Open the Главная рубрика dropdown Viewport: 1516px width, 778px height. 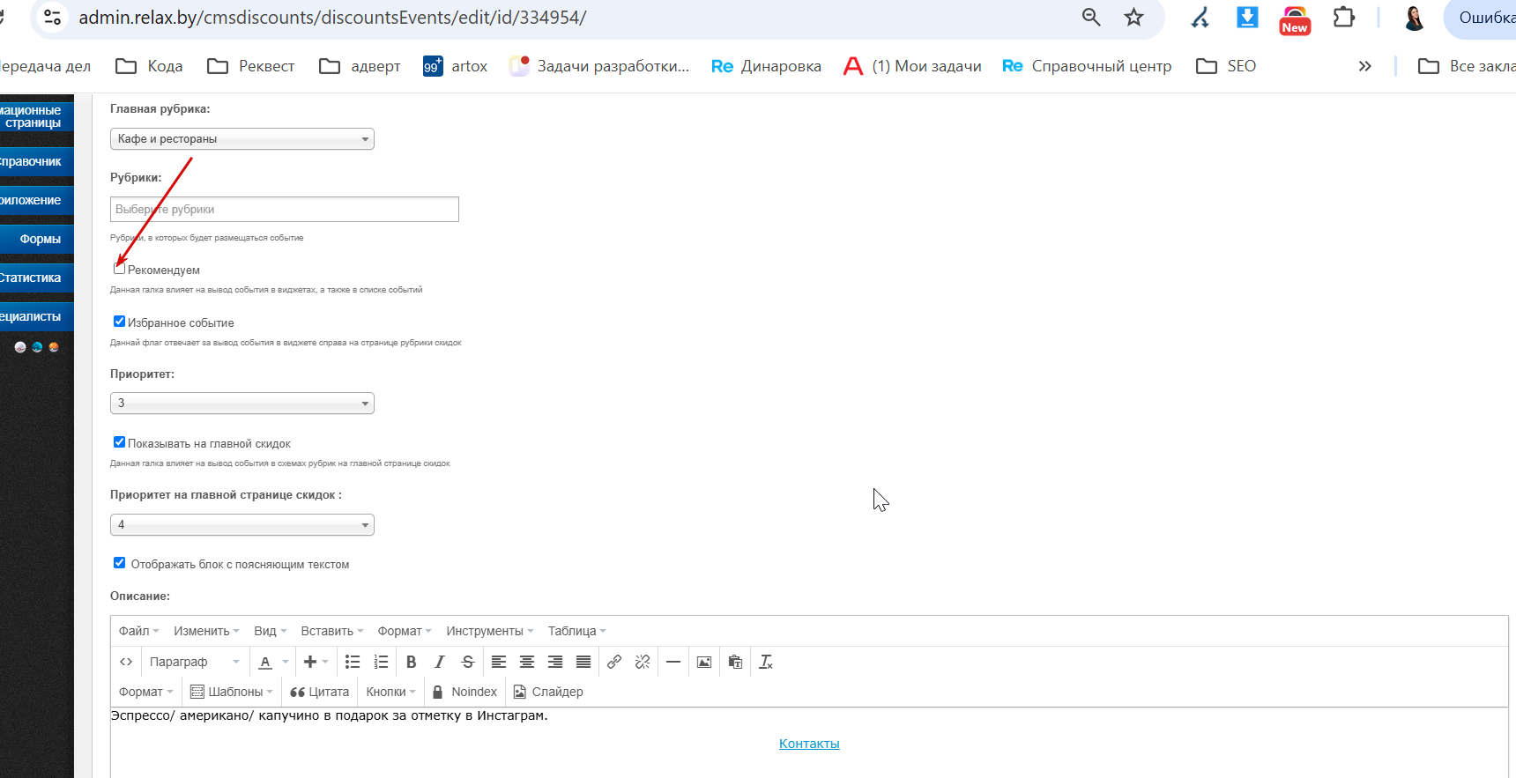242,139
